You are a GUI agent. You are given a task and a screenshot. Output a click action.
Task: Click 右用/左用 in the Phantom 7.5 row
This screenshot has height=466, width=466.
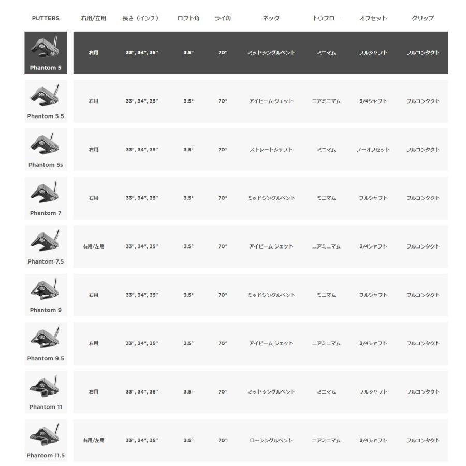click(x=94, y=246)
